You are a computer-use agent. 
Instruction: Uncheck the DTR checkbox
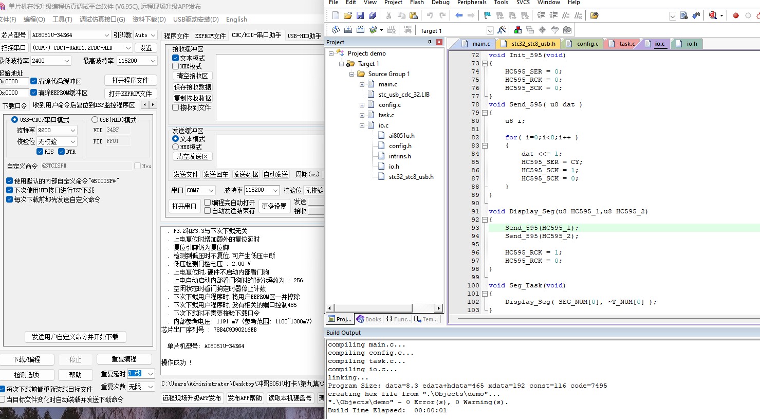coord(61,152)
